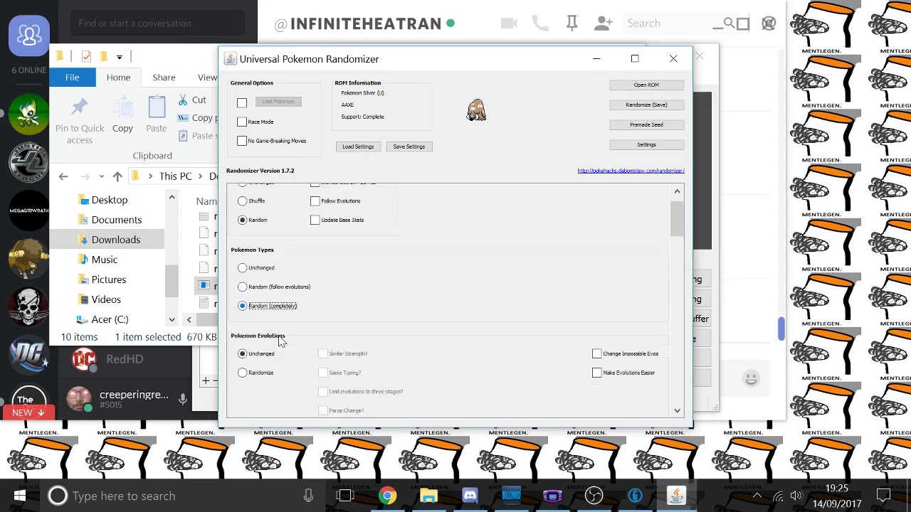The image size is (911, 512).
Task: Open the MEGAGTRWRATH Discord server
Action: [29, 210]
